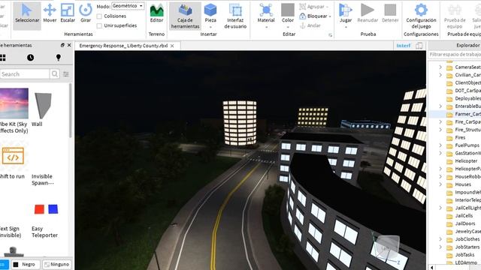Click the Detener stop button

[x=390, y=13]
